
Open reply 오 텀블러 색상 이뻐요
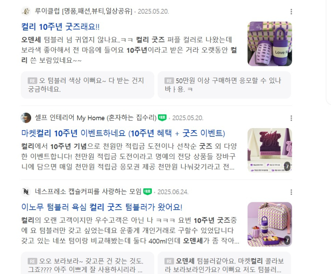(87, 85)
